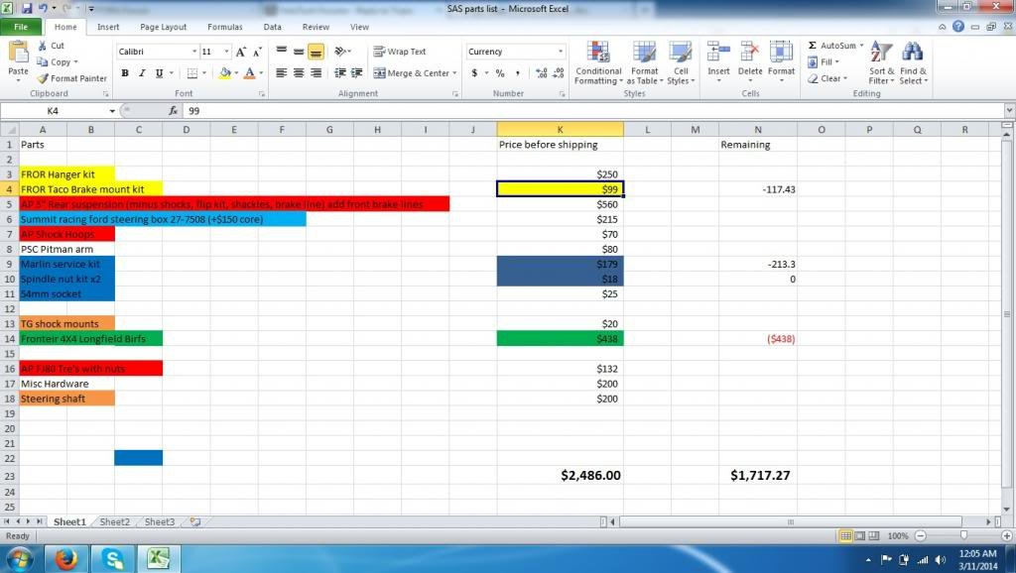1016x573 pixels.
Task: Toggle Top Align vertical alignment
Action: (x=281, y=52)
